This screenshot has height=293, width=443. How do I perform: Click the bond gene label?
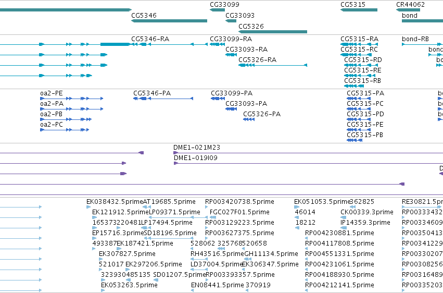pyautogui.click(x=409, y=15)
